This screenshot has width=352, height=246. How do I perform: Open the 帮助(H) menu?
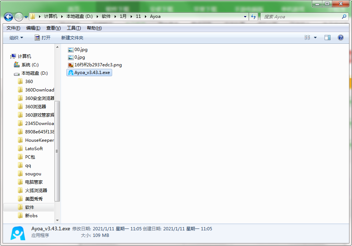(94, 28)
